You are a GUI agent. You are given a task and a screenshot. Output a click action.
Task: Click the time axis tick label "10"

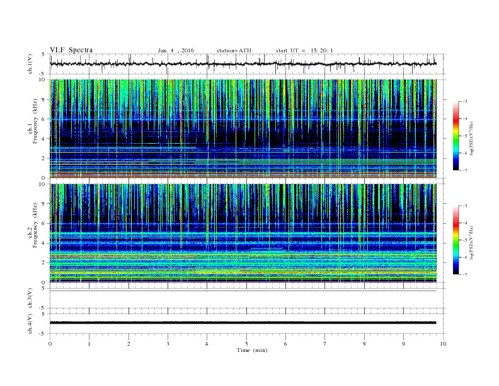point(443,344)
